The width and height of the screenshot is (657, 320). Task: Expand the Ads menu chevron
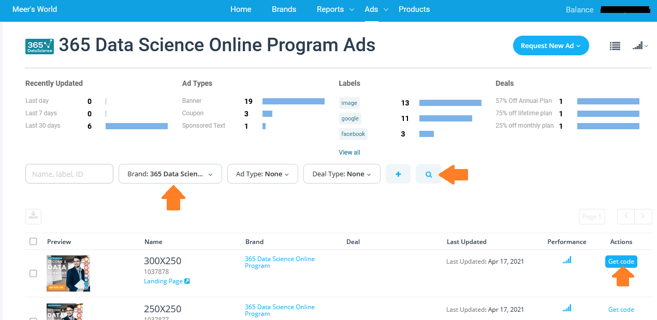point(386,9)
